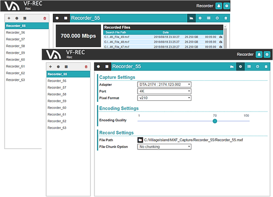Select Recorder_57 in the front window list
The width and height of the screenshot is (273, 197).
click(x=68, y=87)
